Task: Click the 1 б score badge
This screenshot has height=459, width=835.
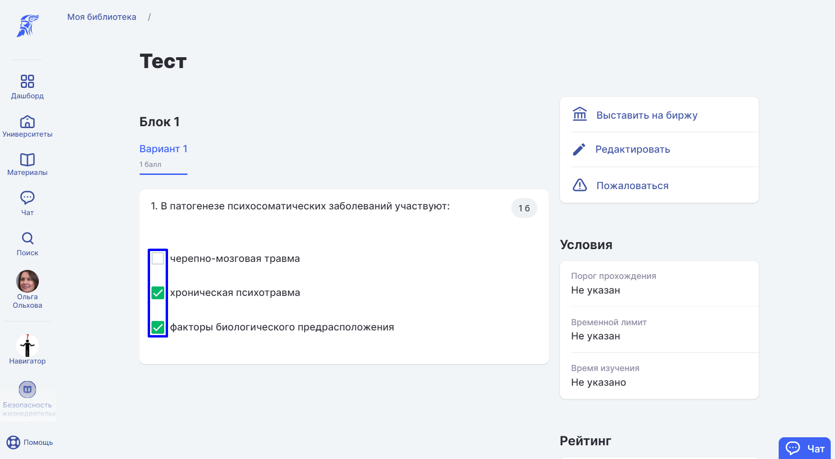Action: tap(524, 208)
